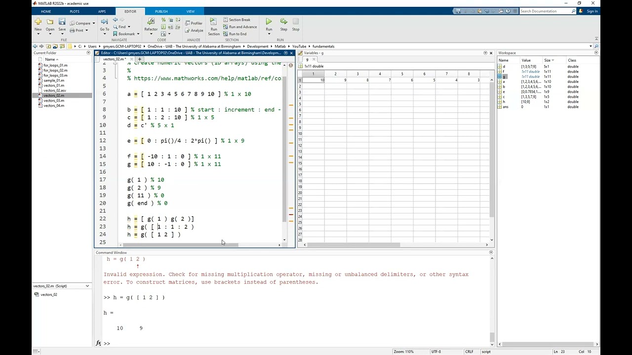The height and width of the screenshot is (355, 632).
Task: Click the Help question mark icon
Action: click(508, 11)
